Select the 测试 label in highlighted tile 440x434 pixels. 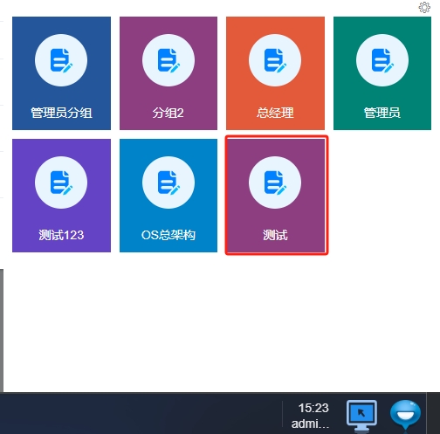pyautogui.click(x=275, y=235)
